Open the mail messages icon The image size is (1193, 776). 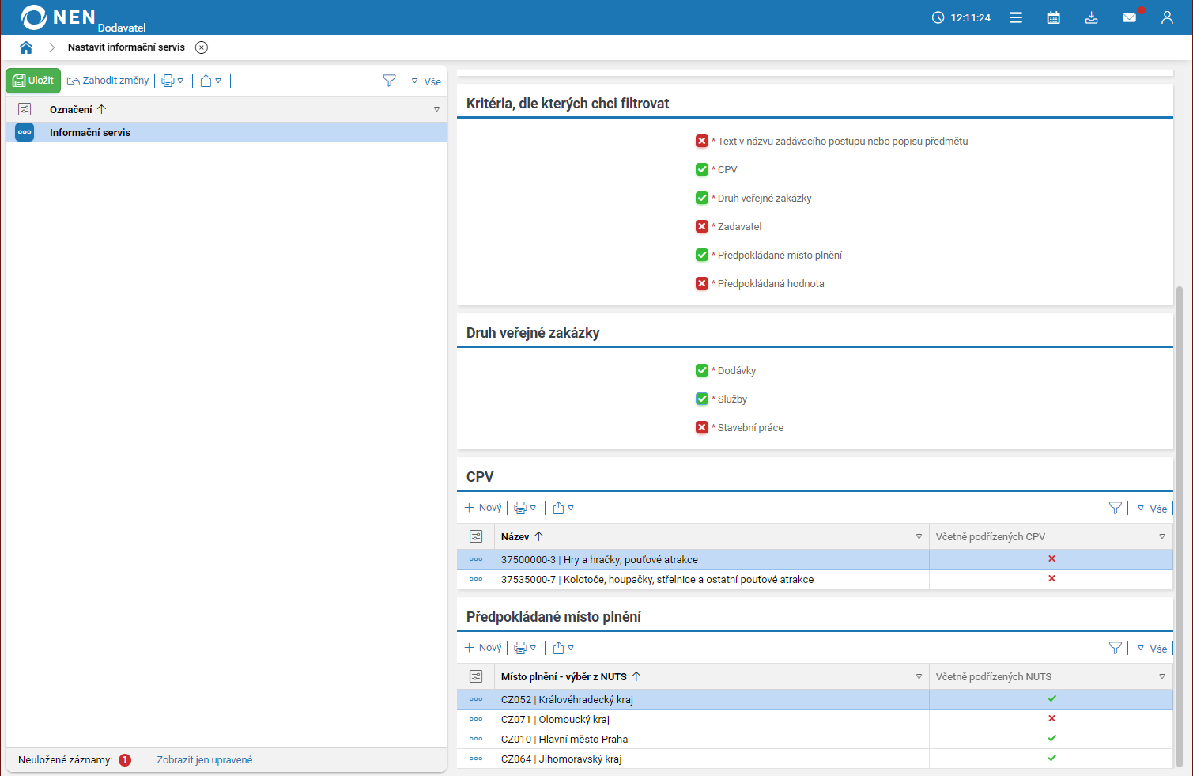(x=1129, y=17)
